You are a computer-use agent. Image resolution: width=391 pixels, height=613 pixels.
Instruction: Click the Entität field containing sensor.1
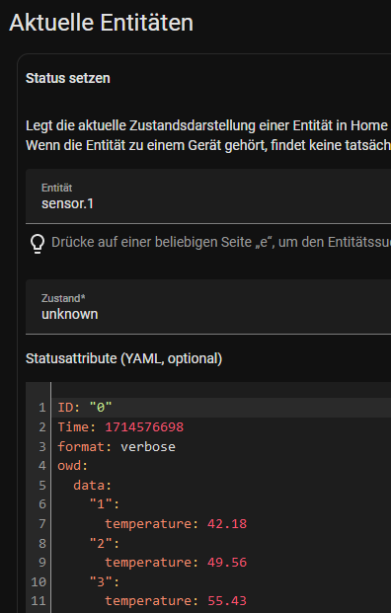(x=208, y=196)
